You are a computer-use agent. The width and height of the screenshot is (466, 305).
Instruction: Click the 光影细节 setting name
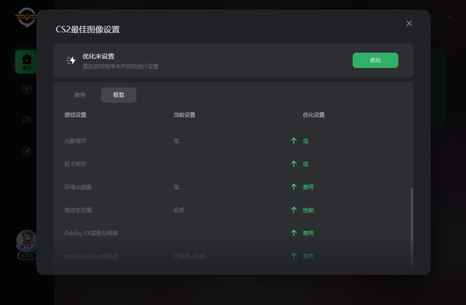[x=75, y=141]
